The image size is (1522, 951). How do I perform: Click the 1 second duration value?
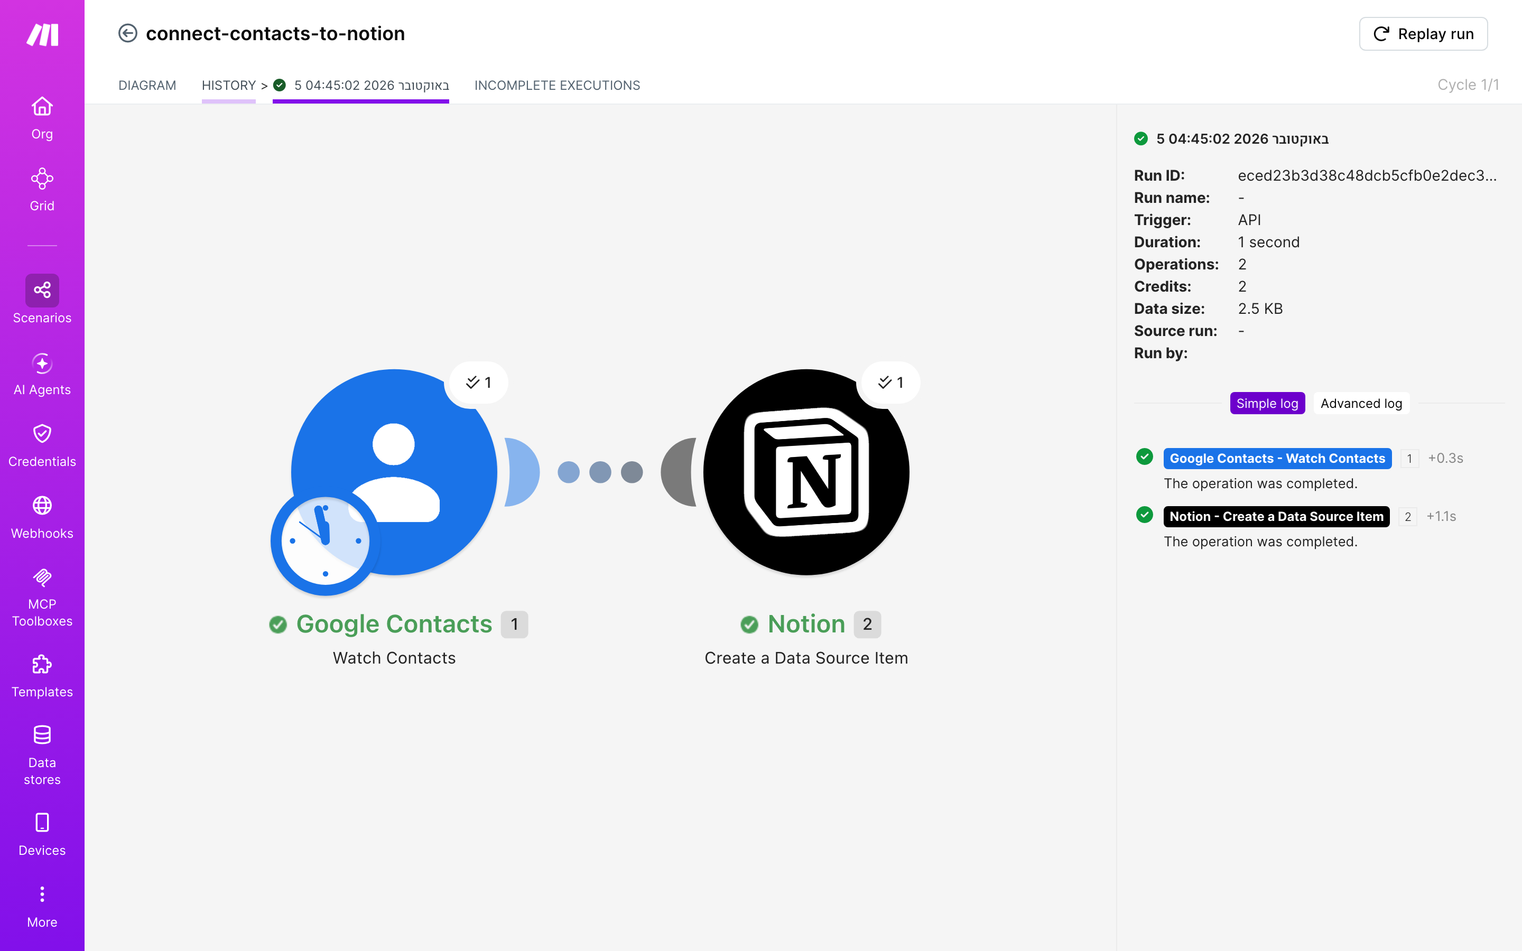(x=1268, y=242)
